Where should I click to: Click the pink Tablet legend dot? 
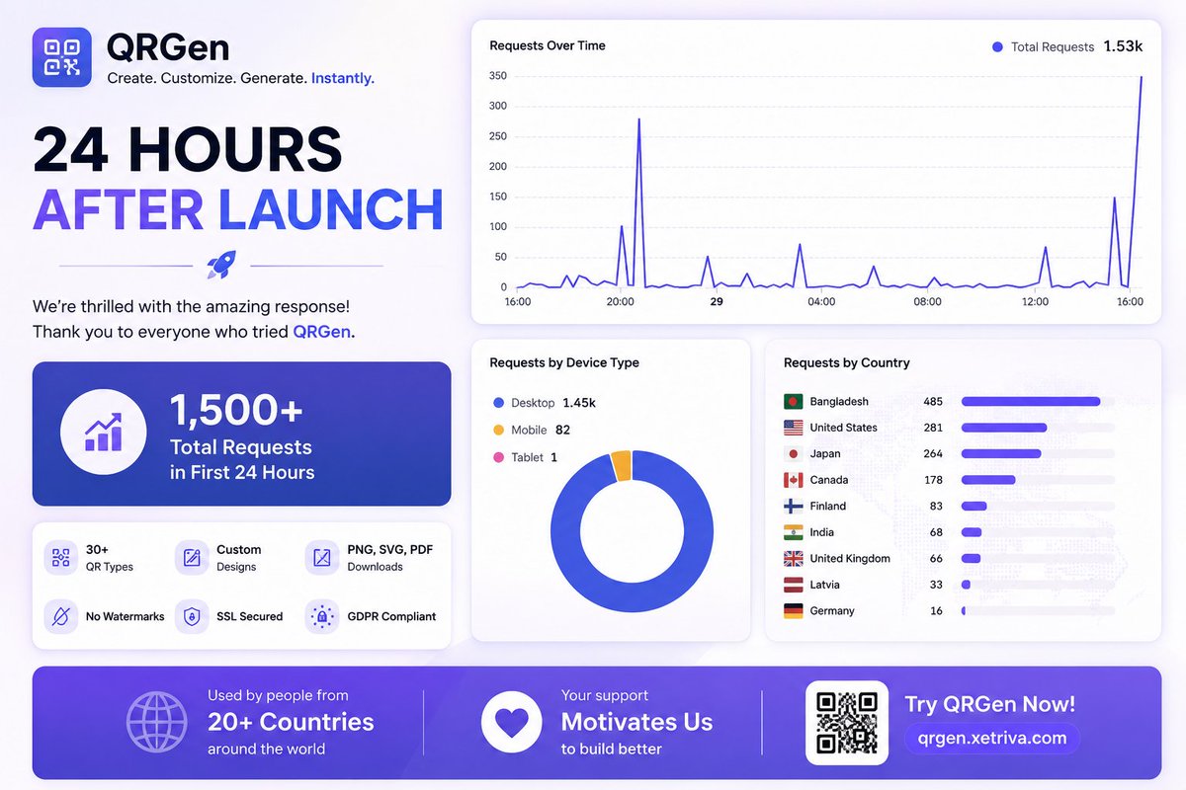[x=498, y=457]
